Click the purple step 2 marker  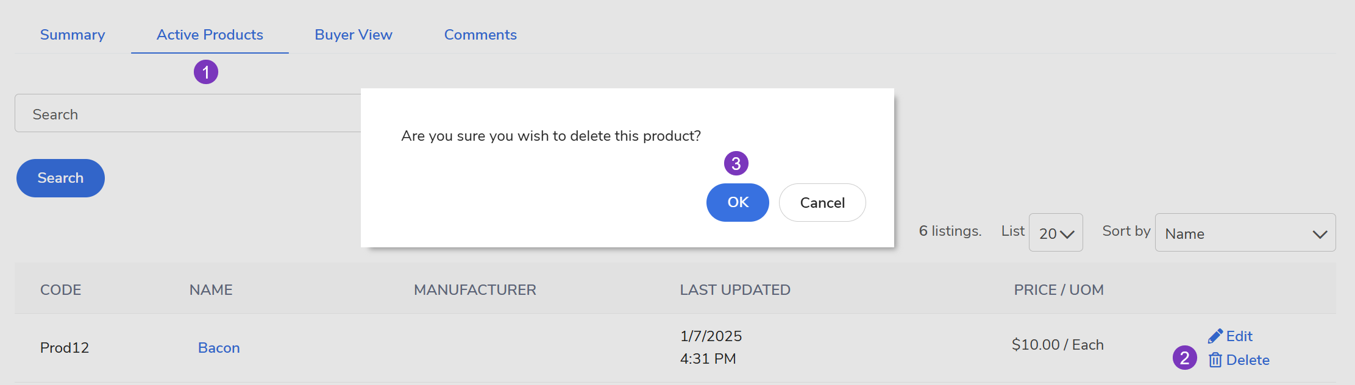pyautogui.click(x=1184, y=358)
